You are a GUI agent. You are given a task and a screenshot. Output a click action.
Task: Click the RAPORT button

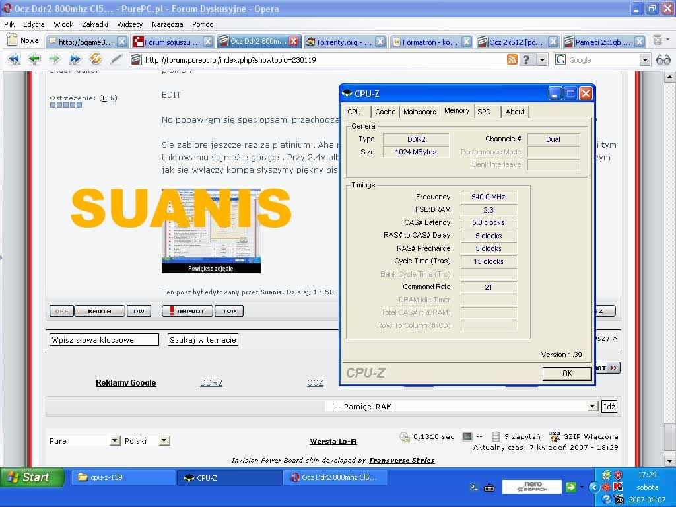(x=187, y=311)
